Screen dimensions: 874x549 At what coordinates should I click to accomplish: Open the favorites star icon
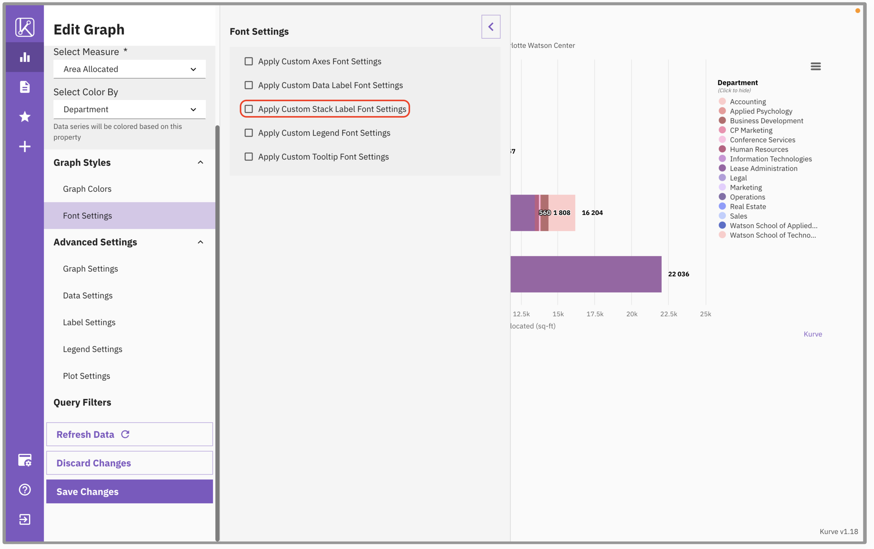(x=25, y=116)
